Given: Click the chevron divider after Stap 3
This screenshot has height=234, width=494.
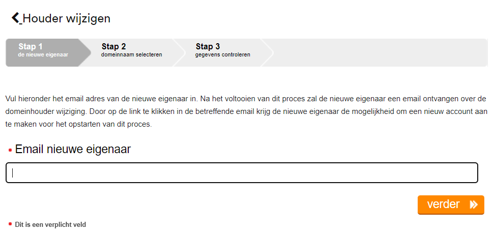Looking at the screenshot, I should coord(268,52).
